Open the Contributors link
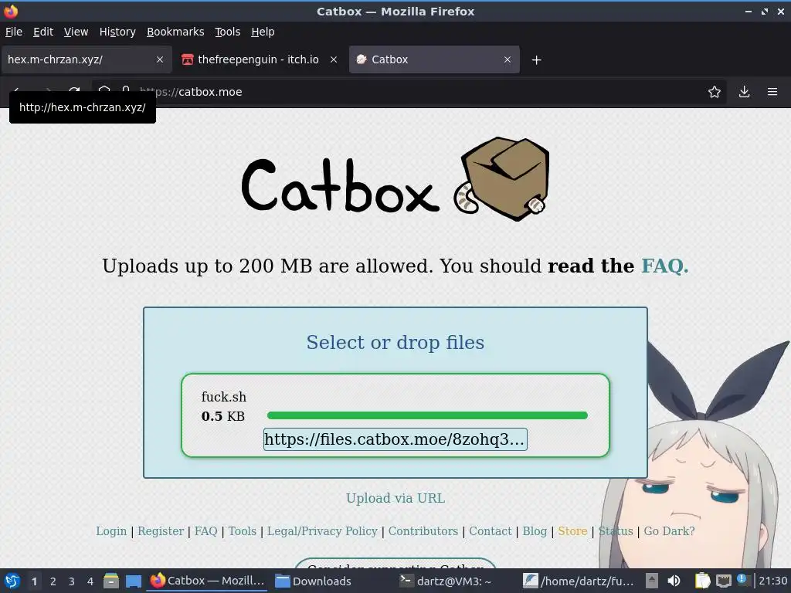This screenshot has height=593, width=791. click(x=423, y=531)
